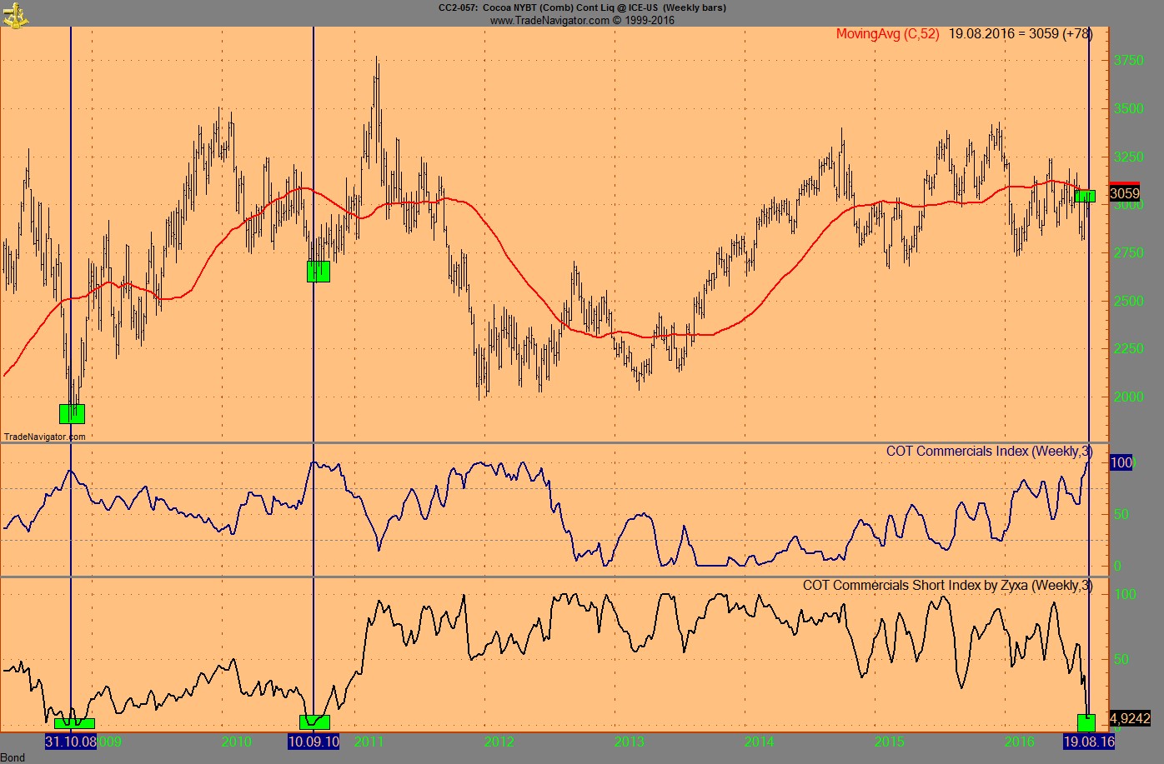Click green marker at 2008 price low

(72, 413)
